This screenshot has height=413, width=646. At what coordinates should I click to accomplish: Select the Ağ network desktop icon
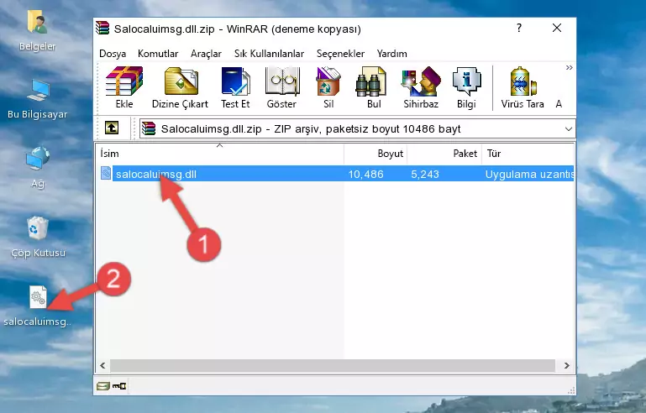pyautogui.click(x=38, y=167)
